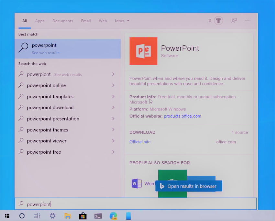The image size is (275, 221).
Task: Switch to the Apps tab
Action: pos(40,21)
